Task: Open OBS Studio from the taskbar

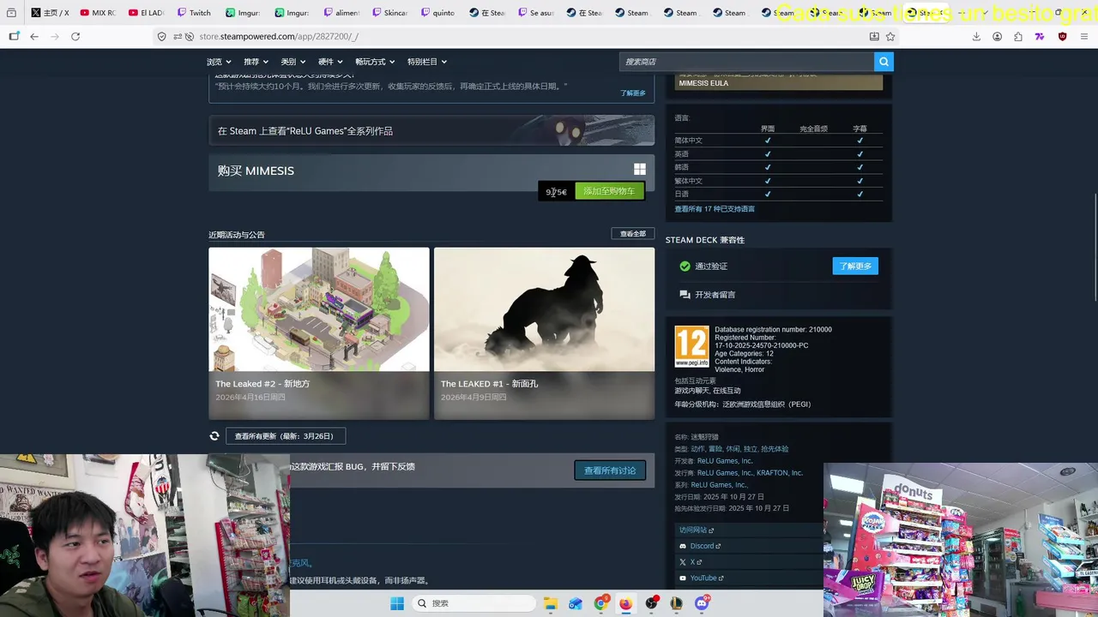Action: 651,603
